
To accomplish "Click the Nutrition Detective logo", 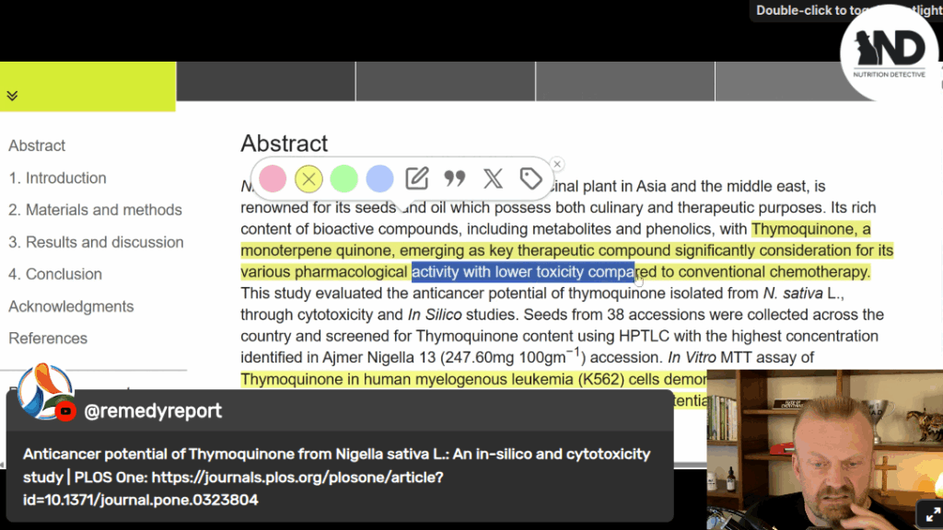I will tap(889, 53).
